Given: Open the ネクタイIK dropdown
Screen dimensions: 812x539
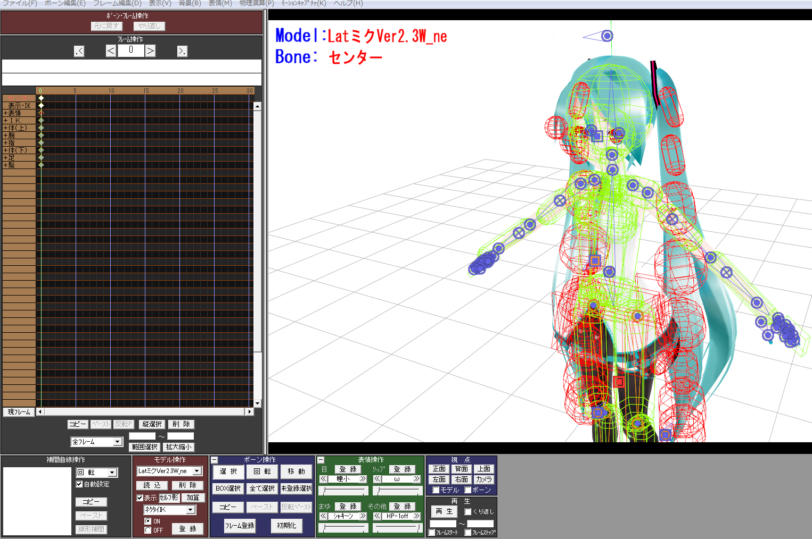Looking at the screenshot, I should point(170,509).
